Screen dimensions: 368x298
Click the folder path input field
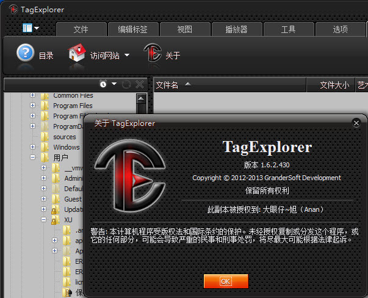pyautogui.click(x=51, y=84)
